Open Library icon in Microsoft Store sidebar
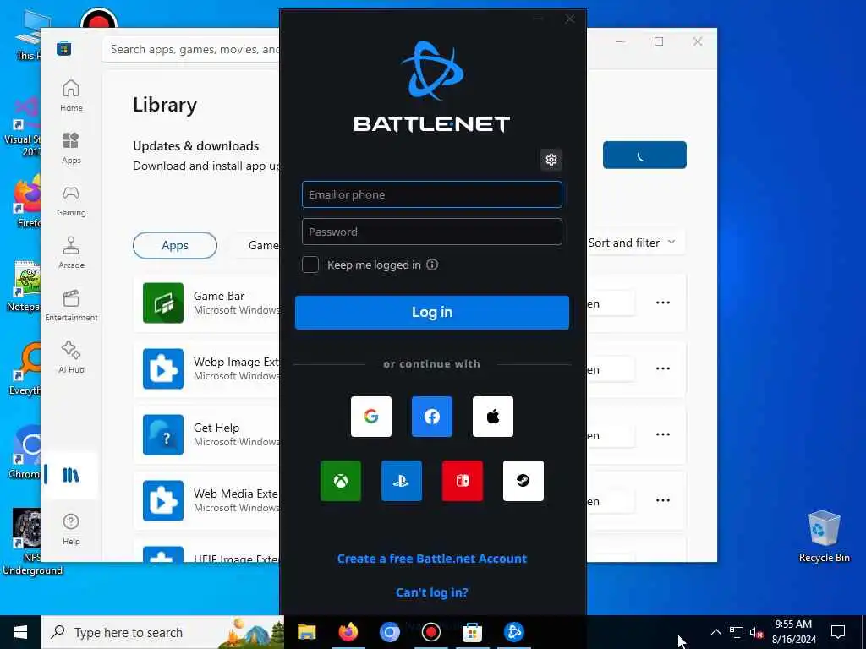This screenshot has height=649, width=866. click(71, 475)
